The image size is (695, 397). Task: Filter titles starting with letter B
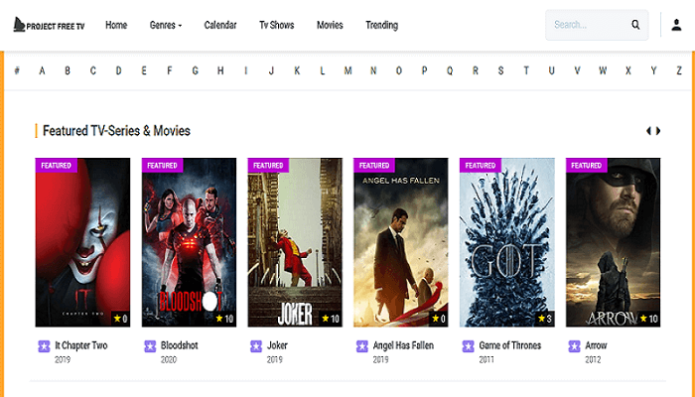pos(68,70)
